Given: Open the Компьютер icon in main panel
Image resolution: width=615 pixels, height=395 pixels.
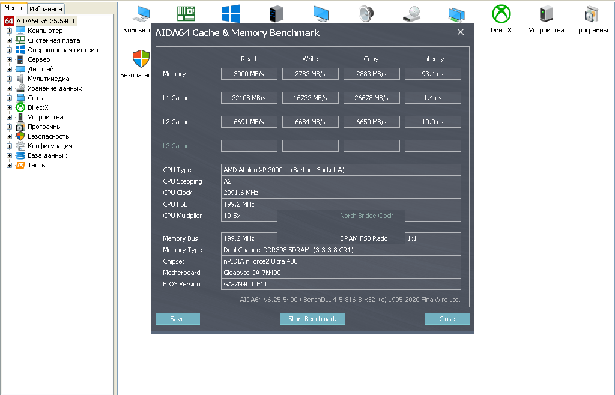Looking at the screenshot, I should coord(141,14).
